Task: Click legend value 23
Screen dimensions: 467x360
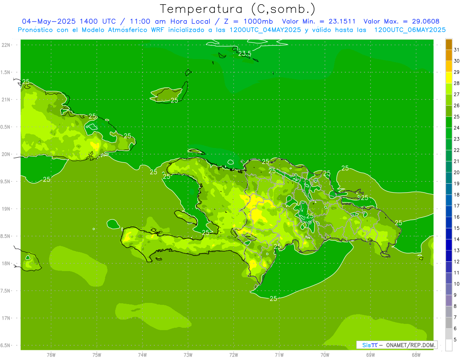Action: point(457,139)
